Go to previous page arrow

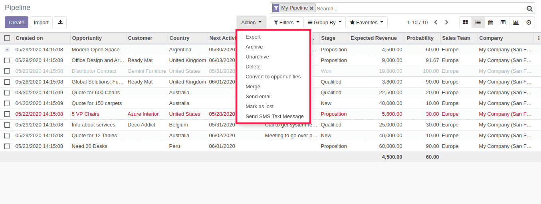point(436,22)
